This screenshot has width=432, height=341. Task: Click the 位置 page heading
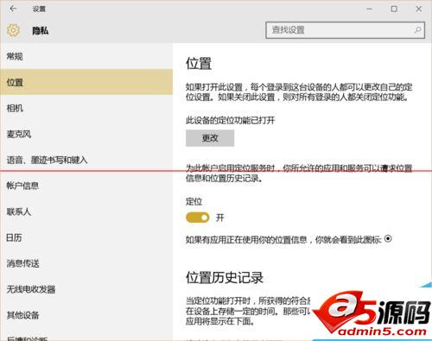point(199,63)
